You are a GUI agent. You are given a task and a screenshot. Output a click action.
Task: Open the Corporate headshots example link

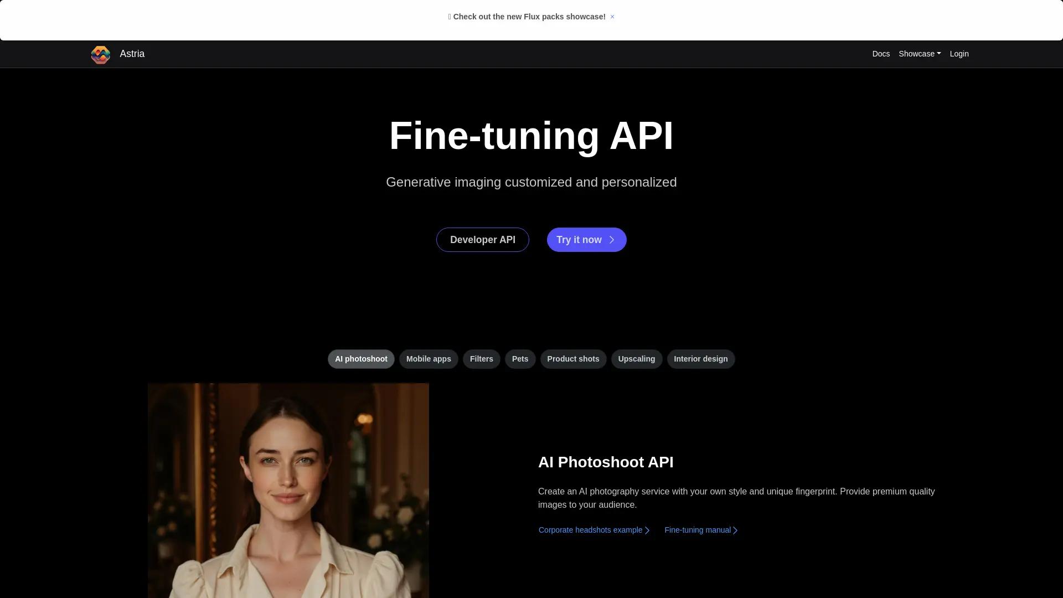(589, 530)
